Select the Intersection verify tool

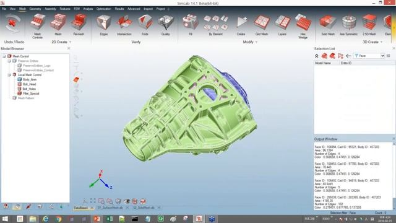[x=124, y=25]
